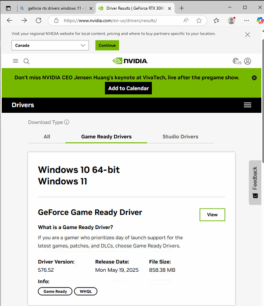Image resolution: width=264 pixels, height=306 pixels.
Task: Expand the Canada region dropdown
Action: click(x=50, y=45)
